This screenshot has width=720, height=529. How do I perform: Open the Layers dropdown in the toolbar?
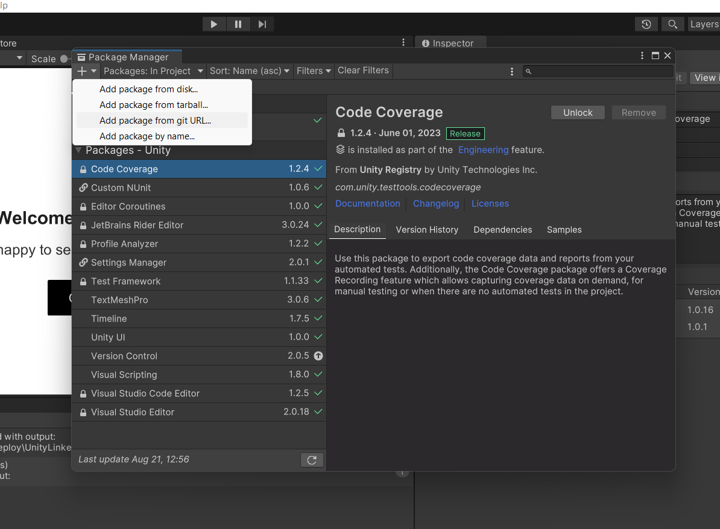[x=704, y=24]
